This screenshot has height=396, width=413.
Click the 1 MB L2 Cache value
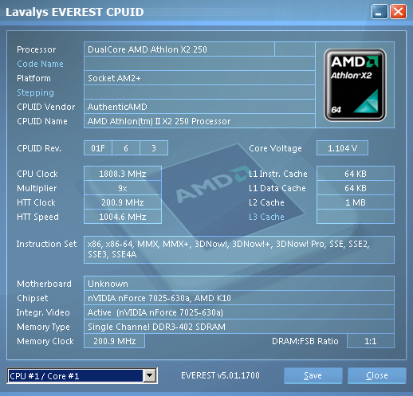point(356,202)
